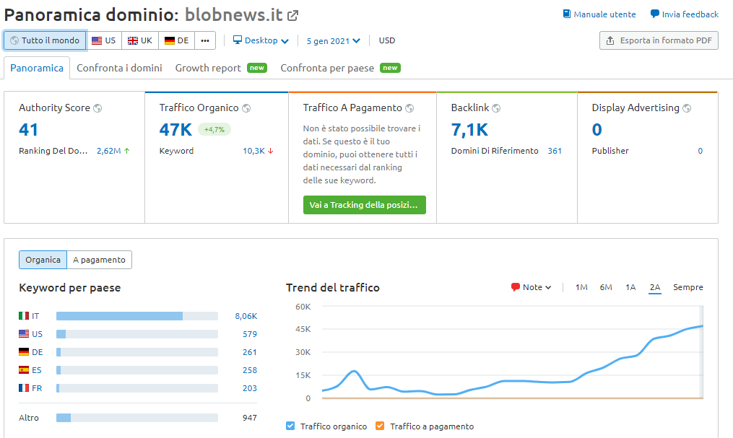
Task: Click the 579 US keyword count
Action: point(250,334)
